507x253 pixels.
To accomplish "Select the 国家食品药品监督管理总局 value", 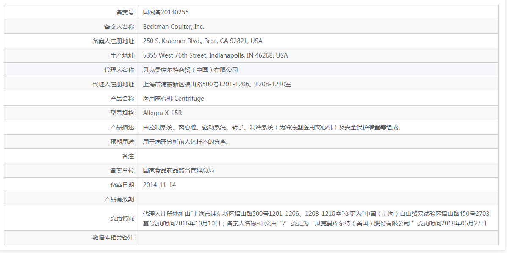I will tap(178, 170).
